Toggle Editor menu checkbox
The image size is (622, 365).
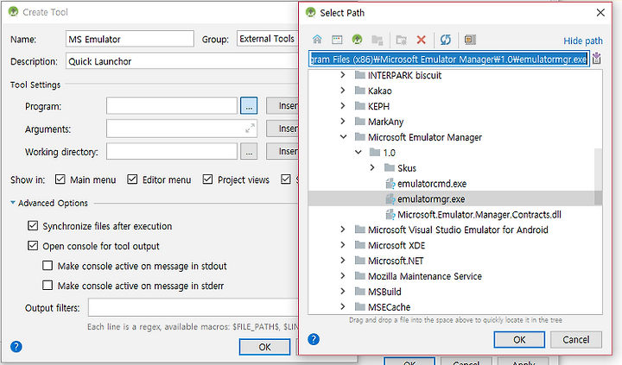(132, 179)
